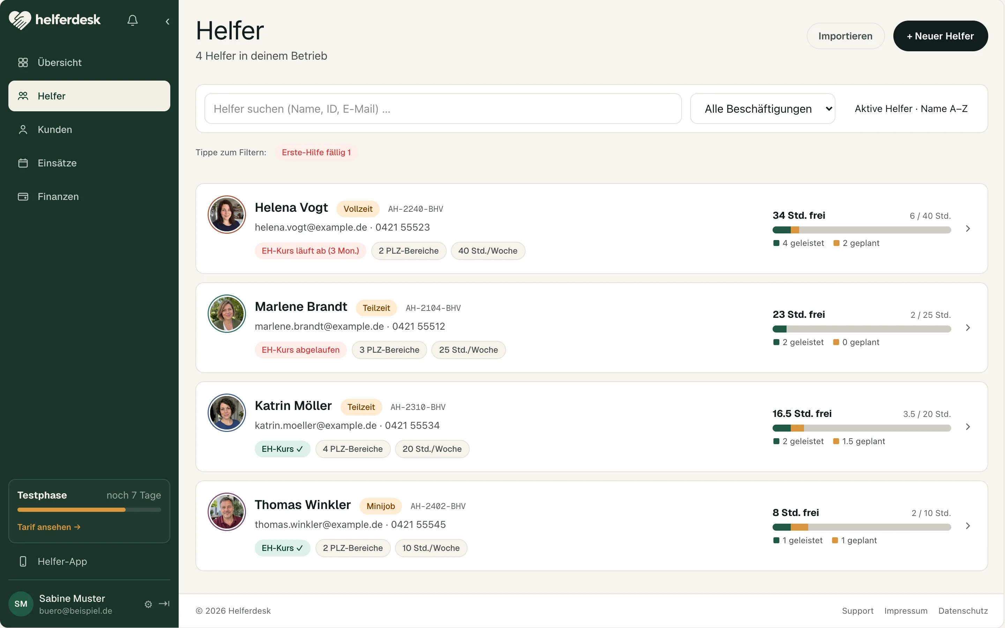
Task: Open the Helfer-App entry
Action: tap(89, 562)
